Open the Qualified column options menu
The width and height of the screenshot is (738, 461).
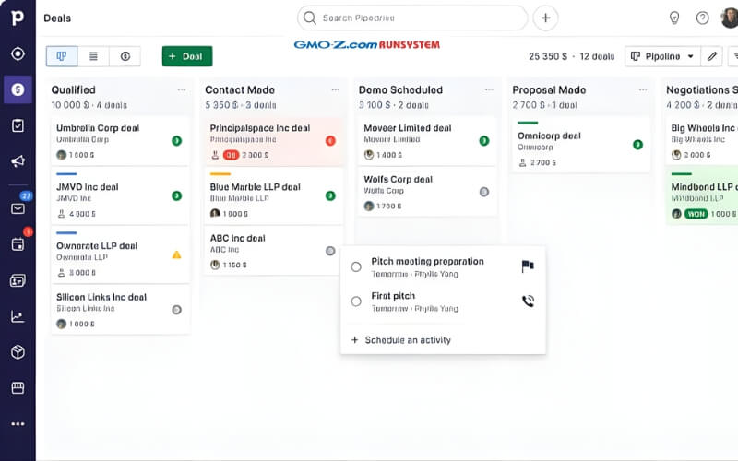click(x=182, y=89)
